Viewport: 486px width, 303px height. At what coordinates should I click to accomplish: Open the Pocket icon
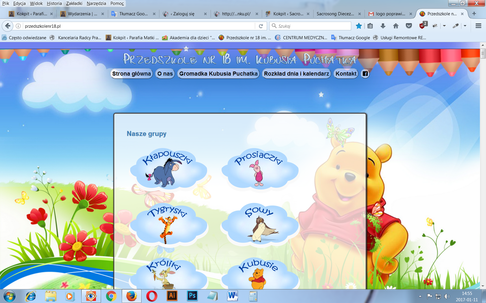(409, 26)
